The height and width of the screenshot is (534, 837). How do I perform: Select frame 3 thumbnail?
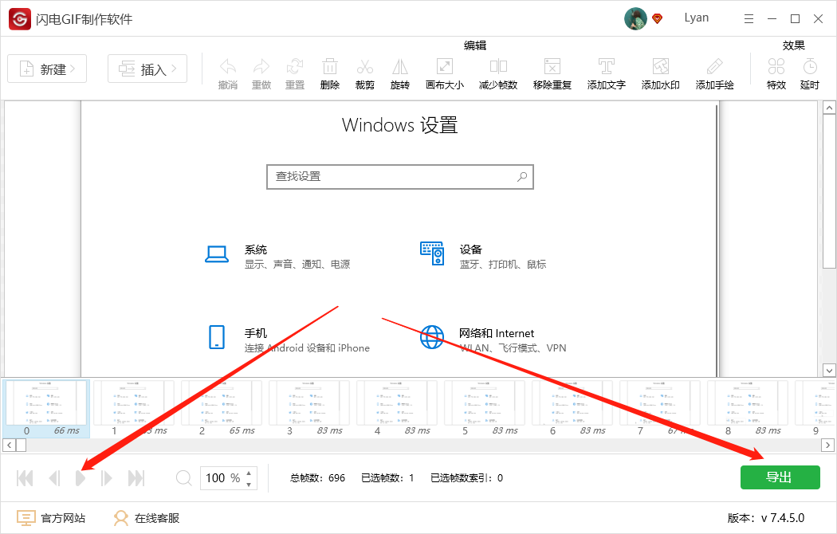coord(309,409)
